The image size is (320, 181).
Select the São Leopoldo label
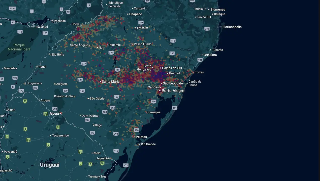(x=173, y=83)
